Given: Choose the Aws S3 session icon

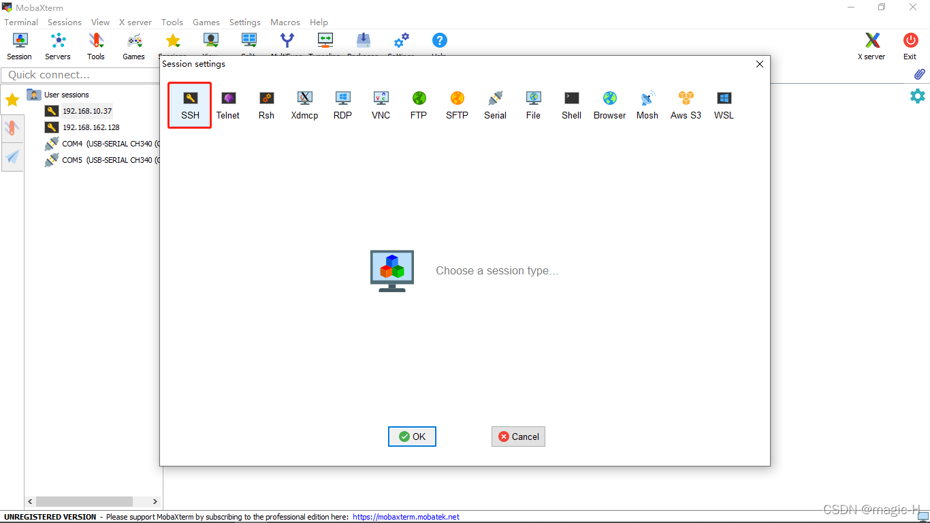Looking at the screenshot, I should click(x=686, y=106).
